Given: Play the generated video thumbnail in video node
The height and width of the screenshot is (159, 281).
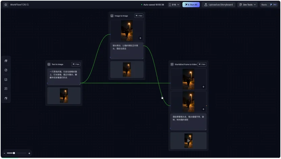Looking at the screenshot, I should pos(189,140).
